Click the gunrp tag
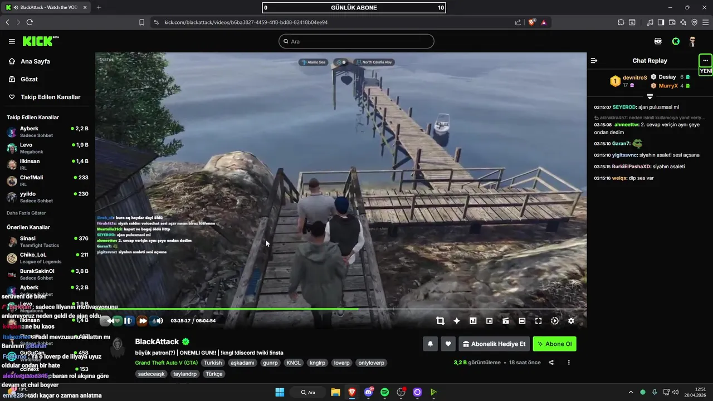This screenshot has height=401, width=713. [270, 363]
